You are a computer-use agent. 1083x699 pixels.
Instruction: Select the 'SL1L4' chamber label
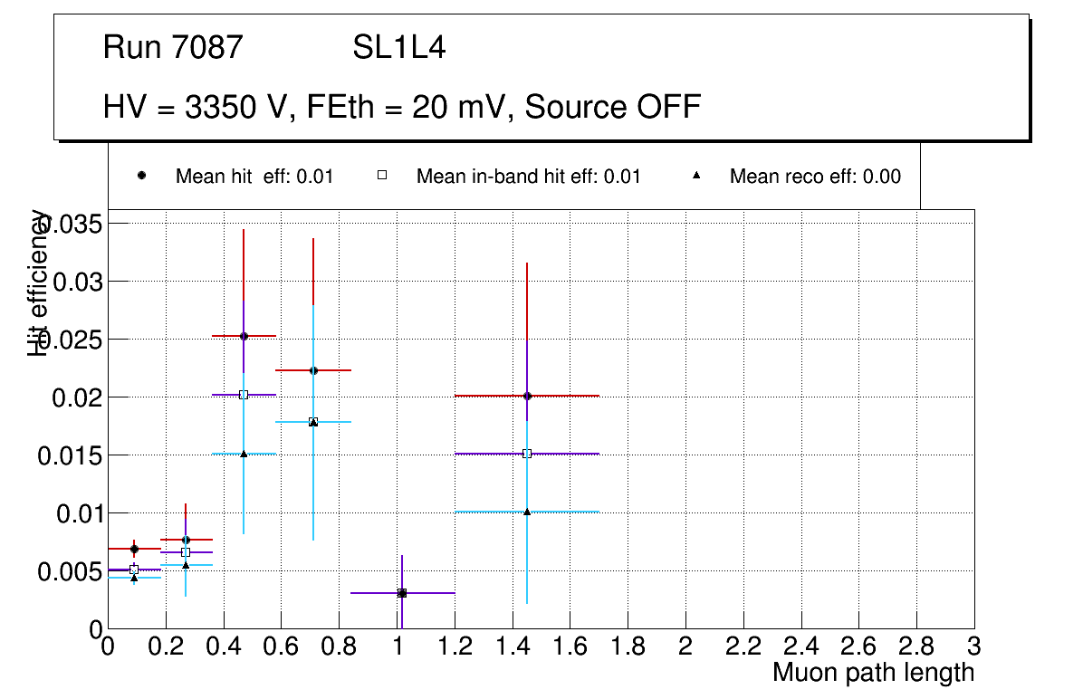click(x=398, y=47)
